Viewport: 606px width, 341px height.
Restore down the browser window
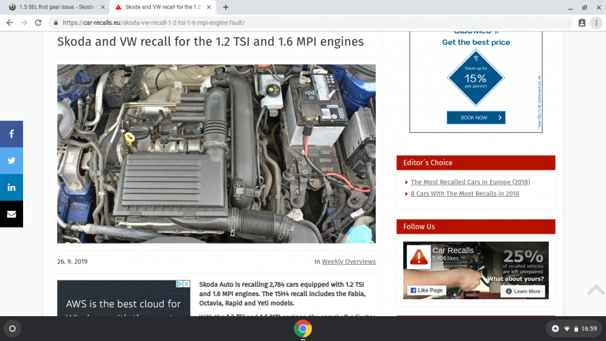pyautogui.click(x=584, y=7)
